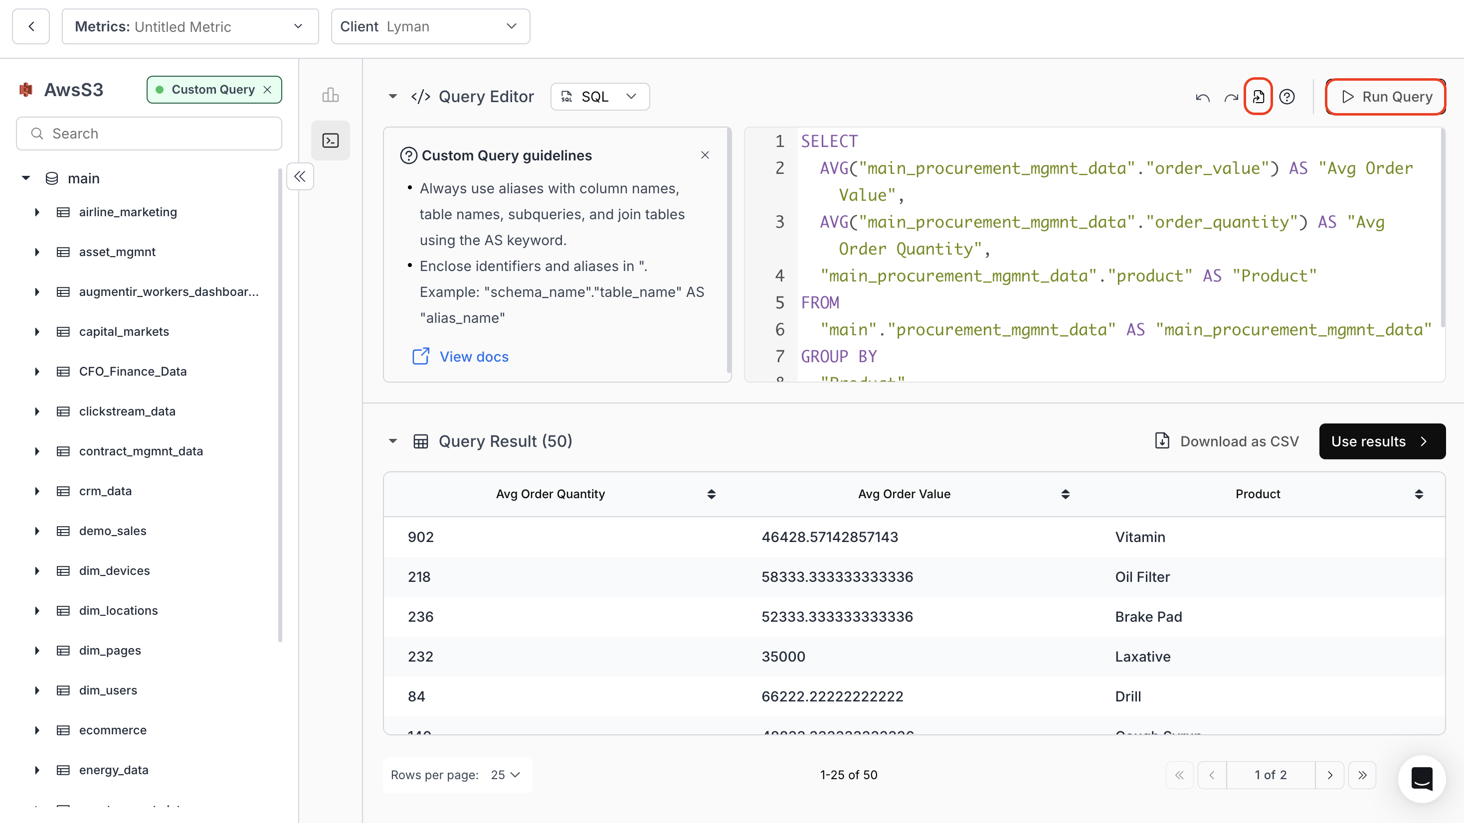
Task: Click the chart visualization icon near AwsS3
Action: coord(331,95)
